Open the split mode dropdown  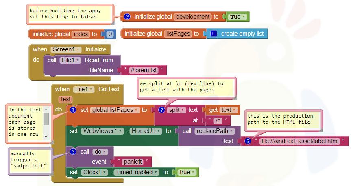pos(183,110)
